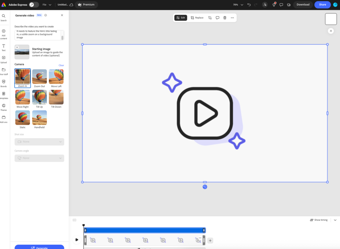This screenshot has height=249, width=340.
Task: Toggle the switch next to Adobe Express
Action: (x=34, y=5)
